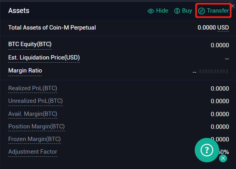Click the dollar coin Buy icon
This screenshot has width=236, height=169.
[x=177, y=11]
